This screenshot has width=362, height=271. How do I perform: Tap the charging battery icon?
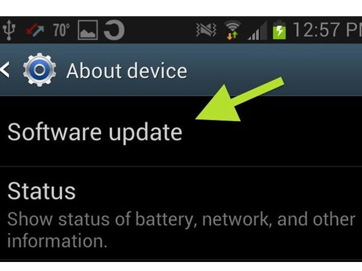click(279, 30)
